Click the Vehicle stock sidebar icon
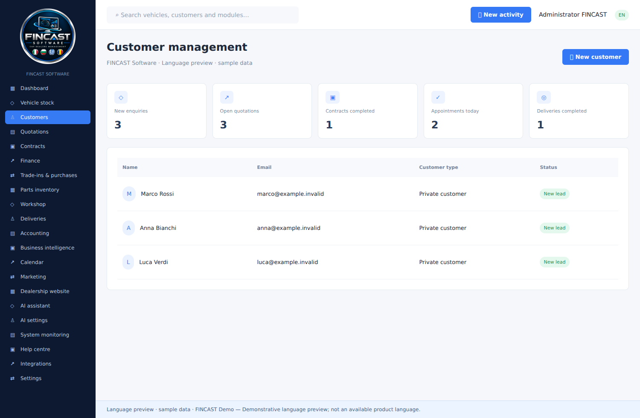Viewport: 640px width, 418px height. point(12,103)
